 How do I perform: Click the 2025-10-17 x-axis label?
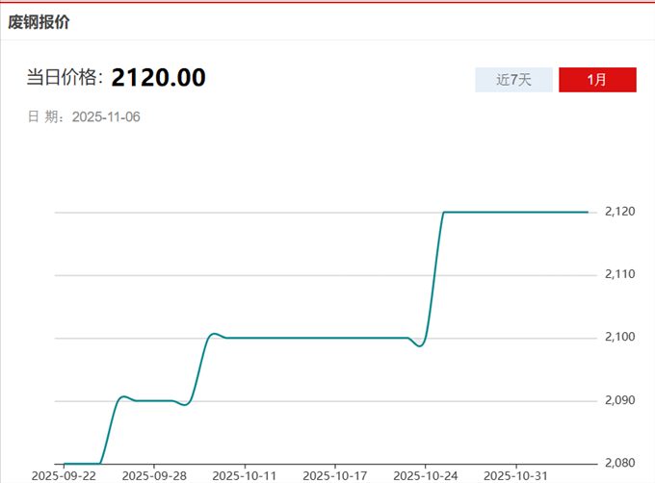coord(334,475)
